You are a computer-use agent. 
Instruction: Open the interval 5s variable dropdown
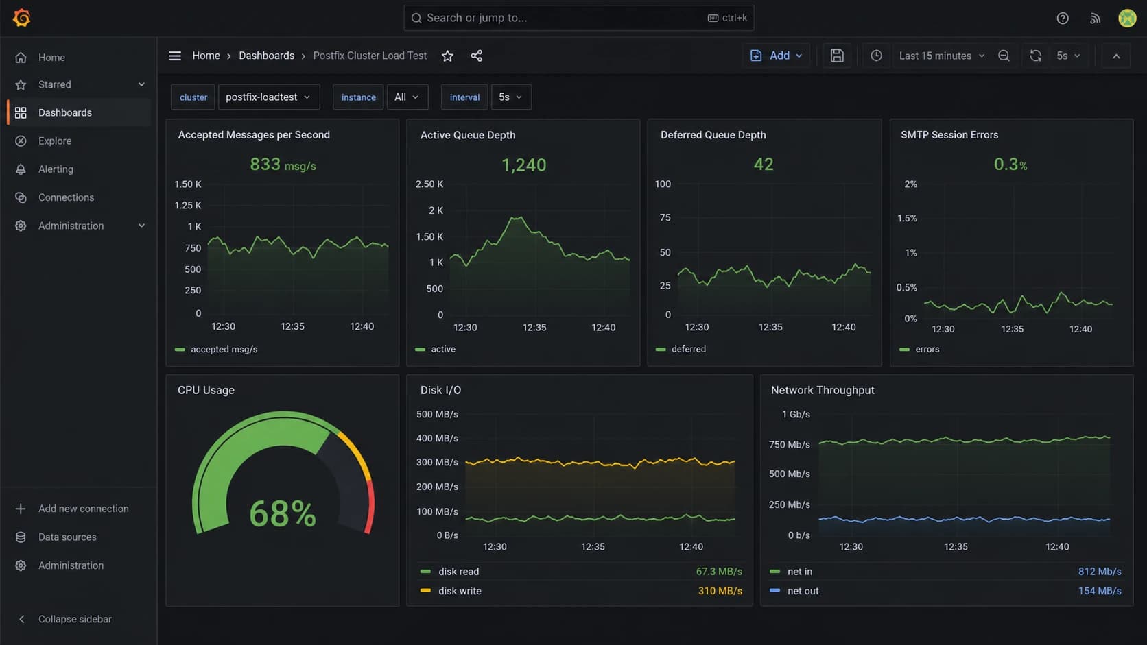pos(511,97)
